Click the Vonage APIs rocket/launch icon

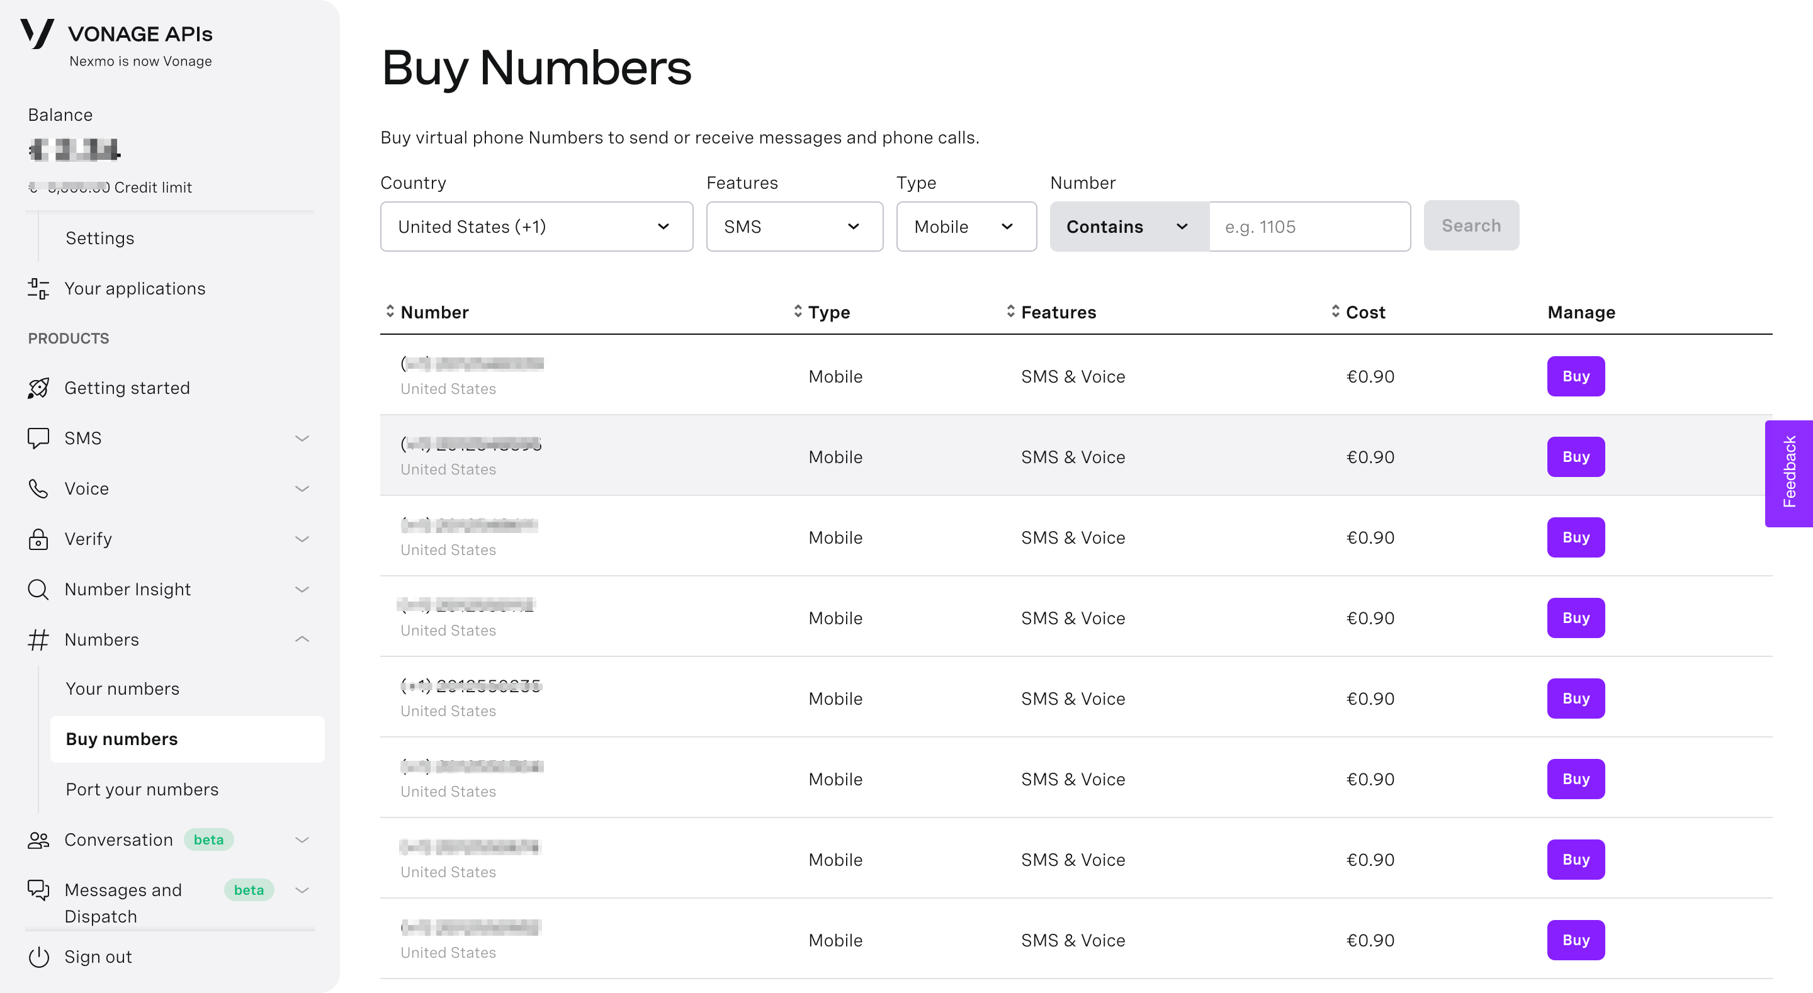39,388
